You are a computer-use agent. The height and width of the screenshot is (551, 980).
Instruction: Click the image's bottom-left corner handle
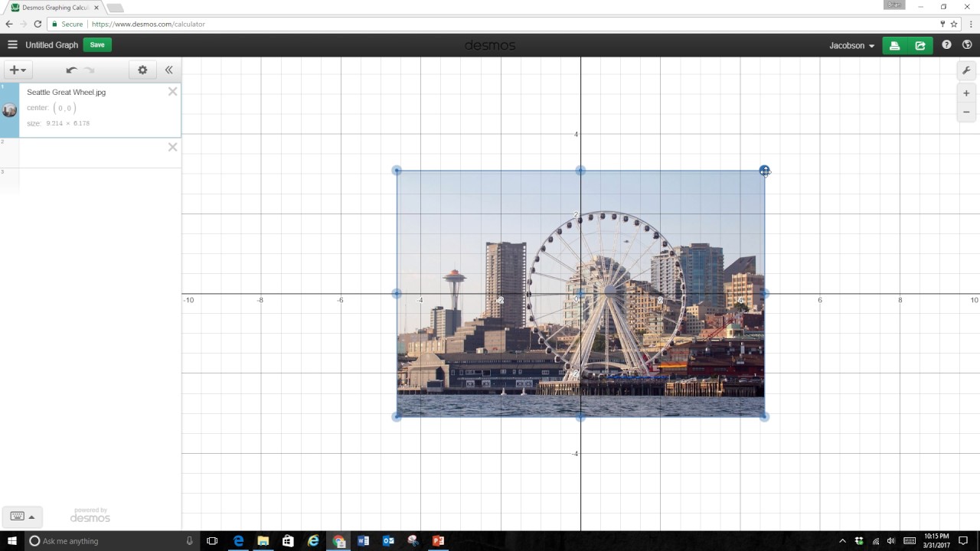(x=397, y=416)
